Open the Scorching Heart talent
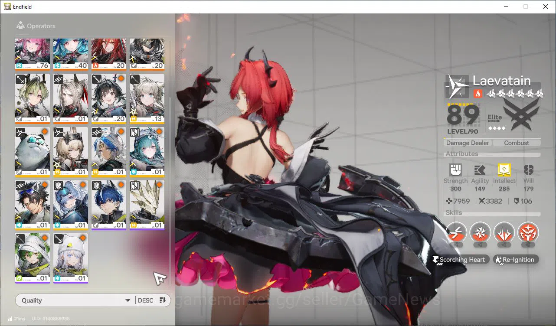 click(x=461, y=260)
